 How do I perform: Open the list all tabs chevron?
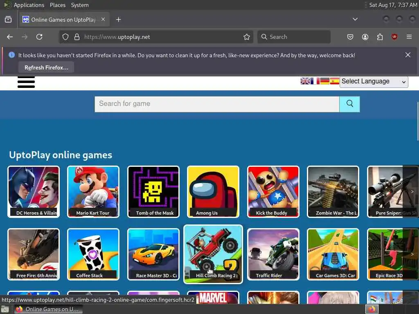click(x=355, y=19)
